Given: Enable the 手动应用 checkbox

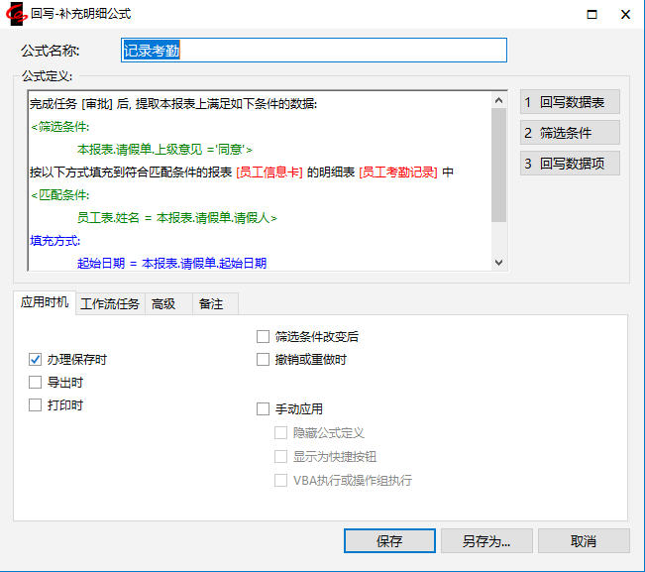Looking at the screenshot, I should click(x=264, y=408).
